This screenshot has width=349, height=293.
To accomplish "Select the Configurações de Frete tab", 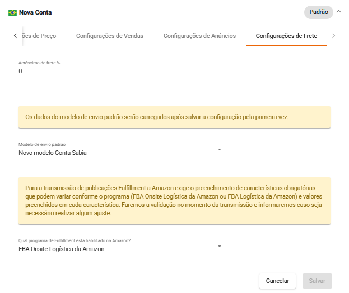I will [x=286, y=36].
